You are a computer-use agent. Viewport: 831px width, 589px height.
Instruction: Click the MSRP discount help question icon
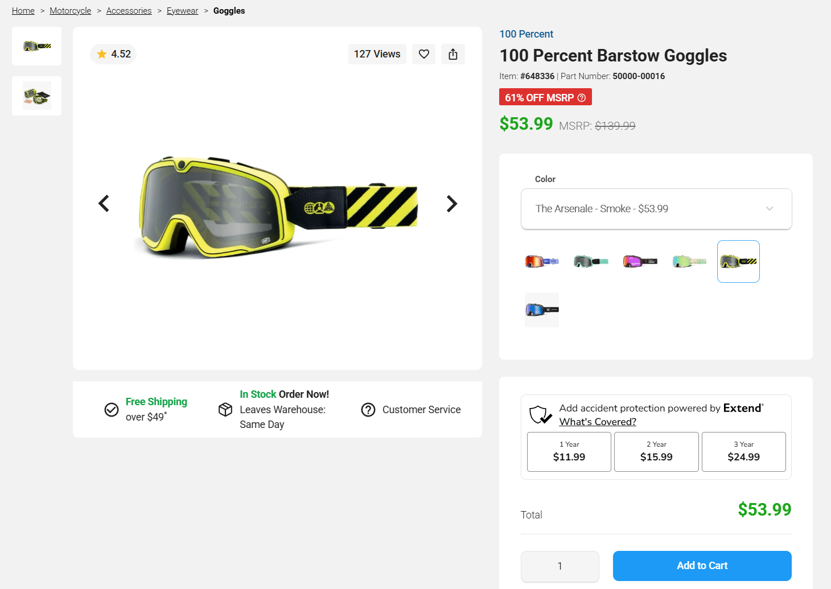coord(582,98)
